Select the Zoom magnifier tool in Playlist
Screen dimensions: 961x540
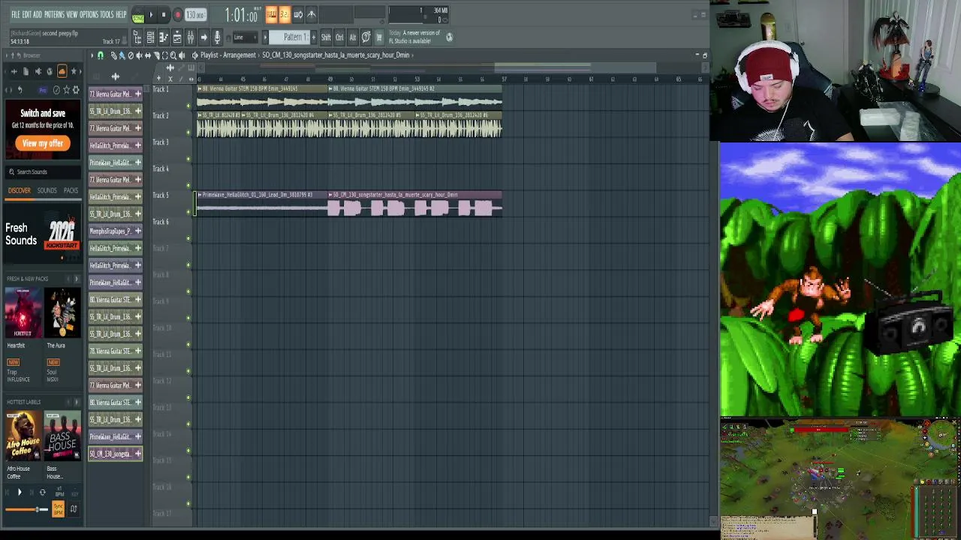click(x=173, y=55)
